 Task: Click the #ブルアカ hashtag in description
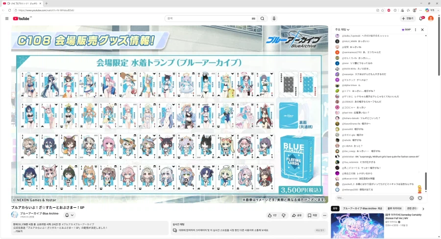[x=68, y=224]
